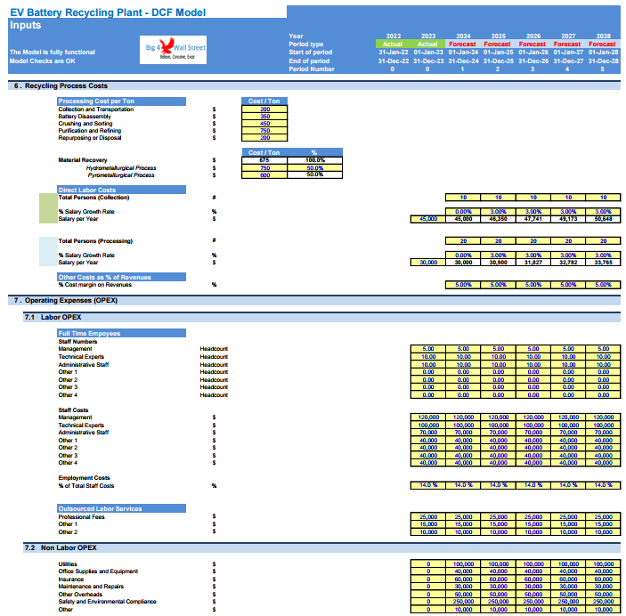Click the Hydrometallurgical Process percentage cell
The height and width of the screenshot is (616, 626).
pos(314,167)
